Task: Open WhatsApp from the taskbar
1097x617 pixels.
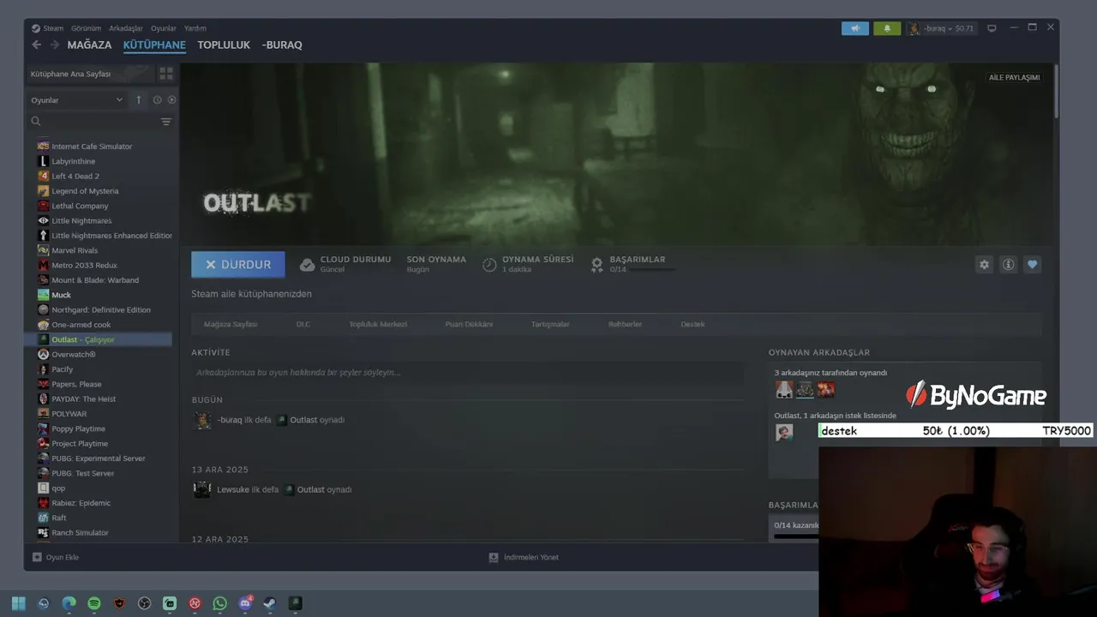Action: point(220,603)
